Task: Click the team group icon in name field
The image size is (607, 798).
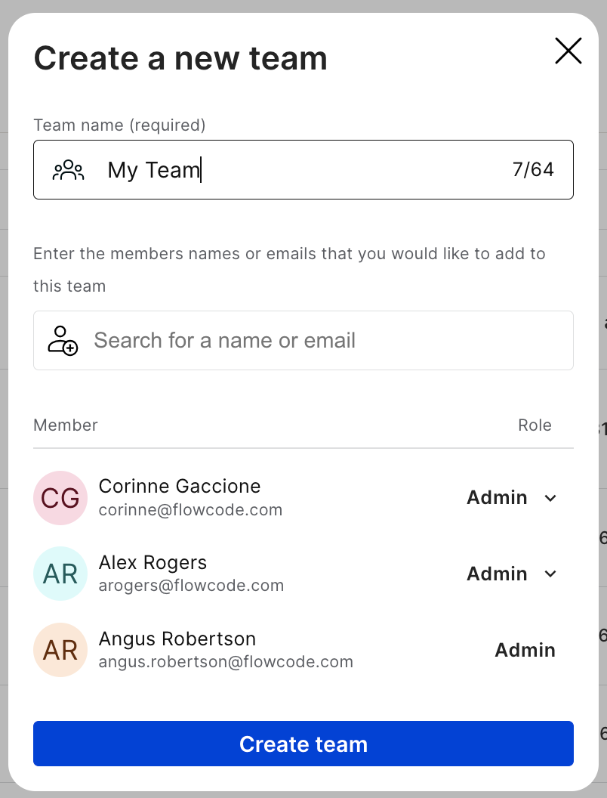Action: 69,170
